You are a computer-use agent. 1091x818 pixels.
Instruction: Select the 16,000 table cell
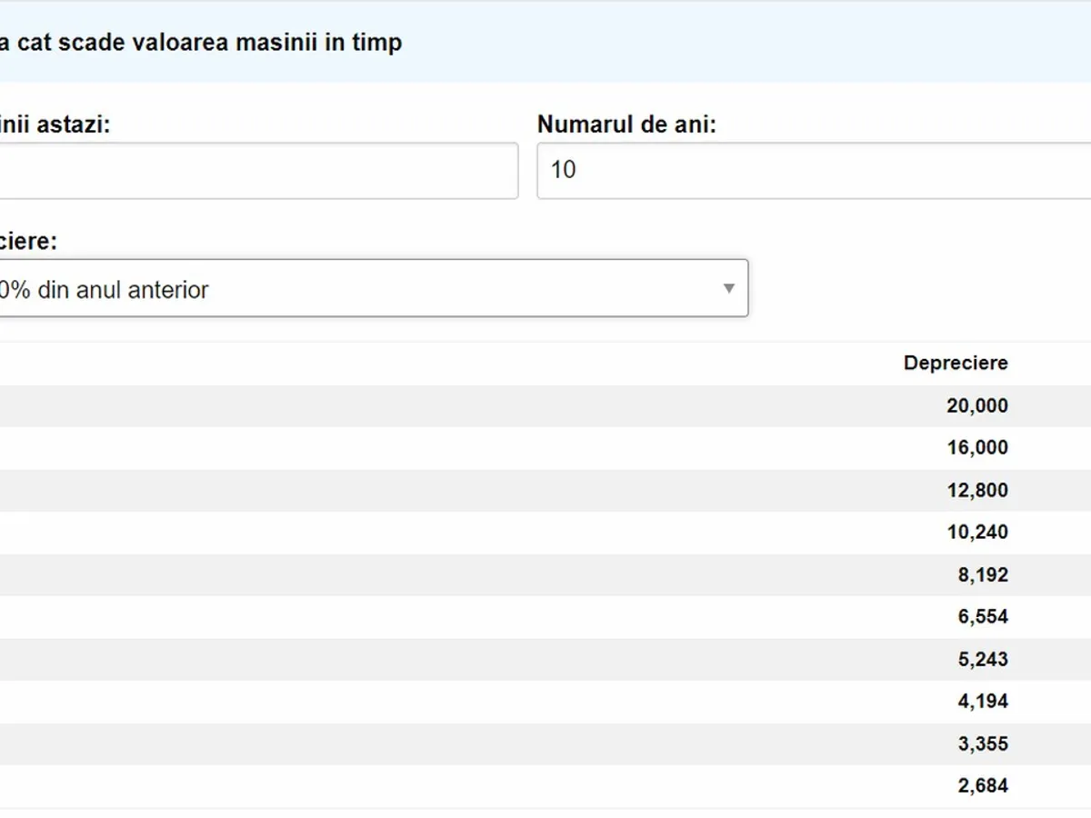click(x=976, y=448)
